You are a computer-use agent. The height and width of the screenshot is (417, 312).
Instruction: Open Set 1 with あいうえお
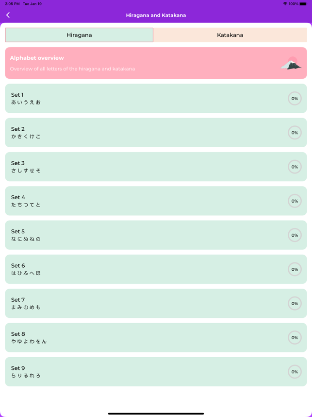point(156,98)
